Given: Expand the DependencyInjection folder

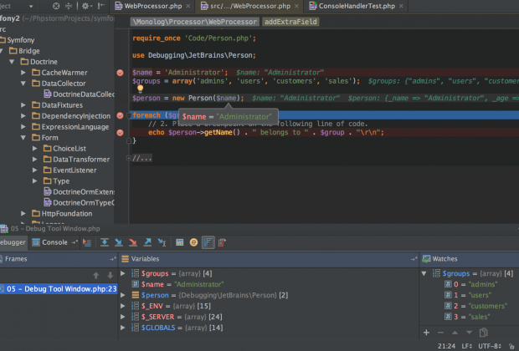Looking at the screenshot, I should [x=23, y=116].
